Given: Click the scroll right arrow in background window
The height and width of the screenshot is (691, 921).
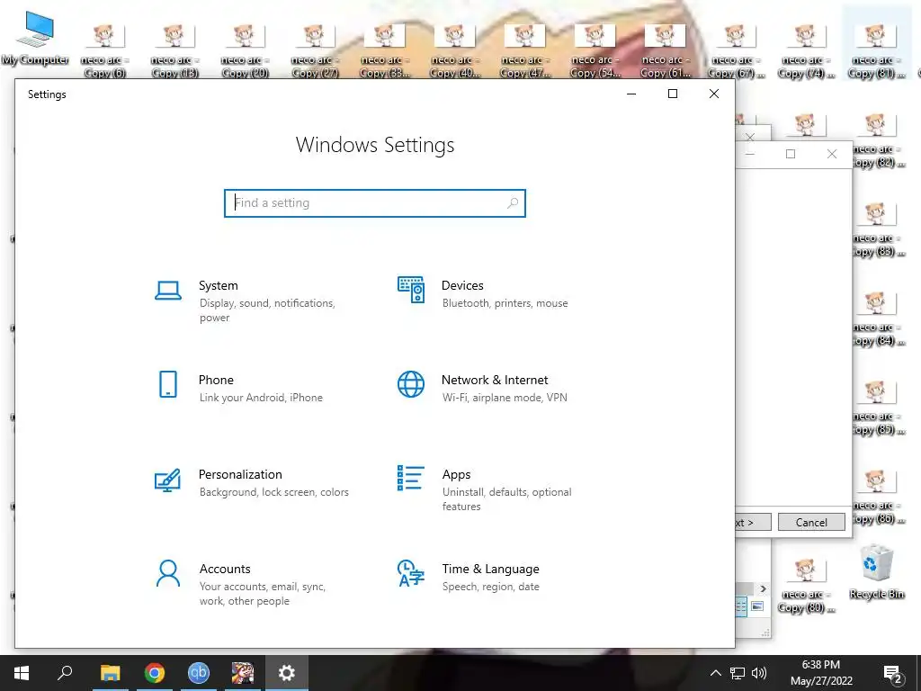Looking at the screenshot, I should tap(763, 588).
